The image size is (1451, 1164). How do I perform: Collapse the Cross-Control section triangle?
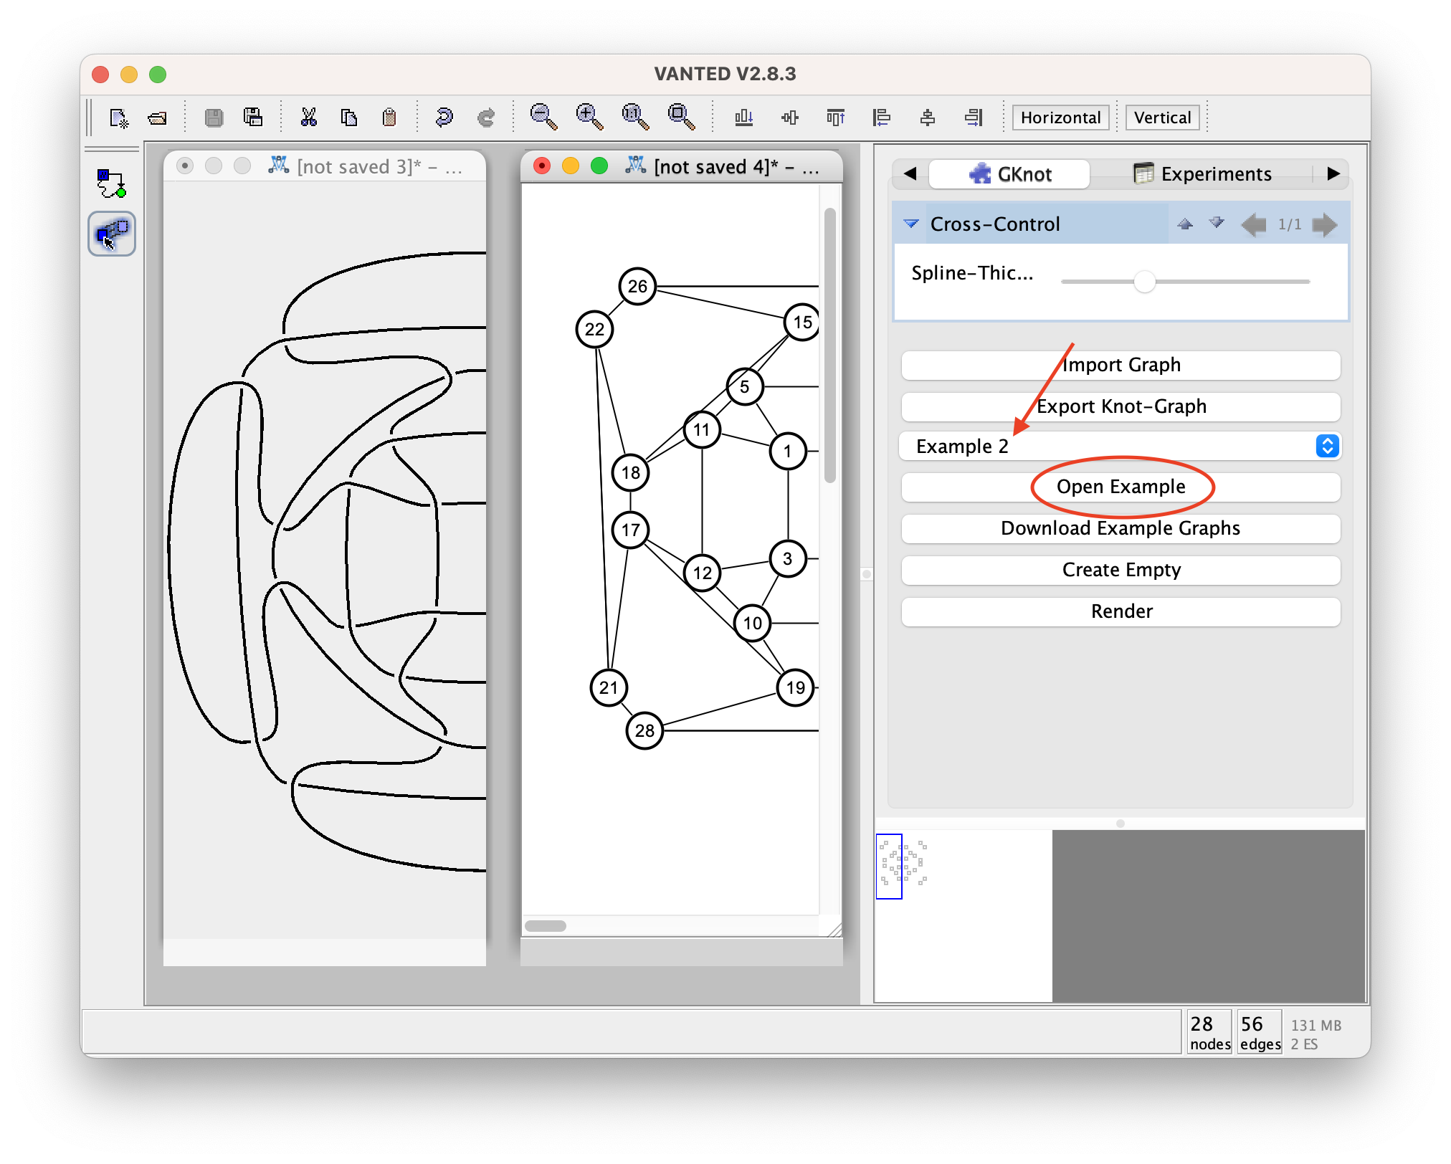(x=911, y=224)
